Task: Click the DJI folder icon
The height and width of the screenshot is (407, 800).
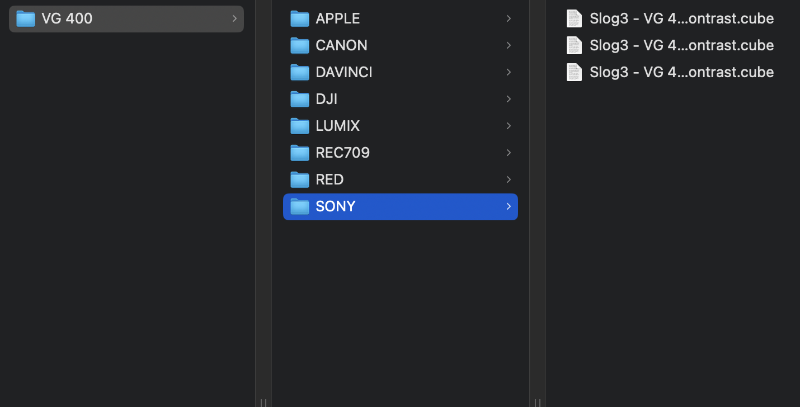Action: (x=300, y=100)
